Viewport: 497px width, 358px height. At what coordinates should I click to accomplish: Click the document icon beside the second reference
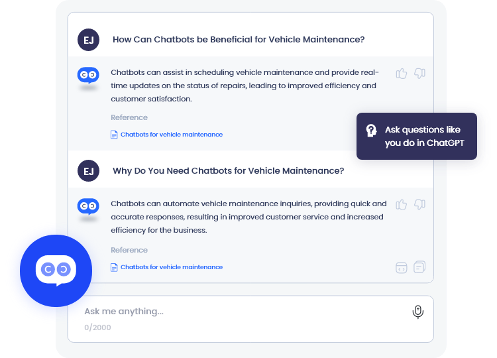pos(114,267)
